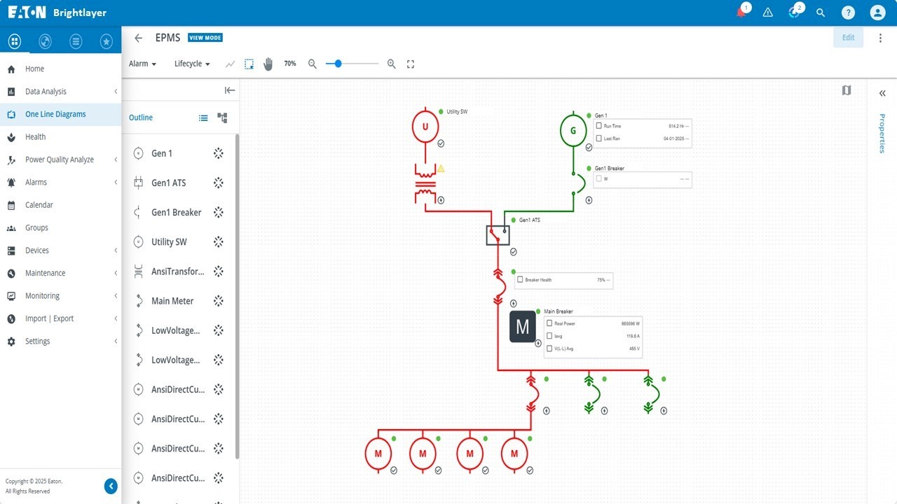This screenshot has height=504, width=897.
Task: Switch Outline to tree hierarchy view
Action: click(x=221, y=118)
